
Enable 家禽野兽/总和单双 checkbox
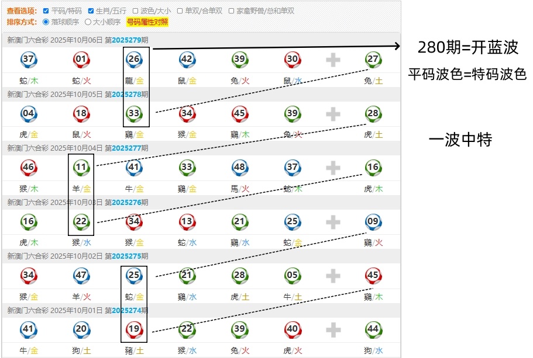point(231,11)
